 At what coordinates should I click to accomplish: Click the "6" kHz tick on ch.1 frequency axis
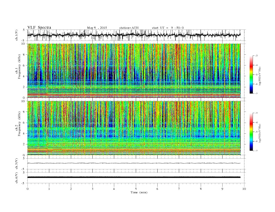[24, 65]
